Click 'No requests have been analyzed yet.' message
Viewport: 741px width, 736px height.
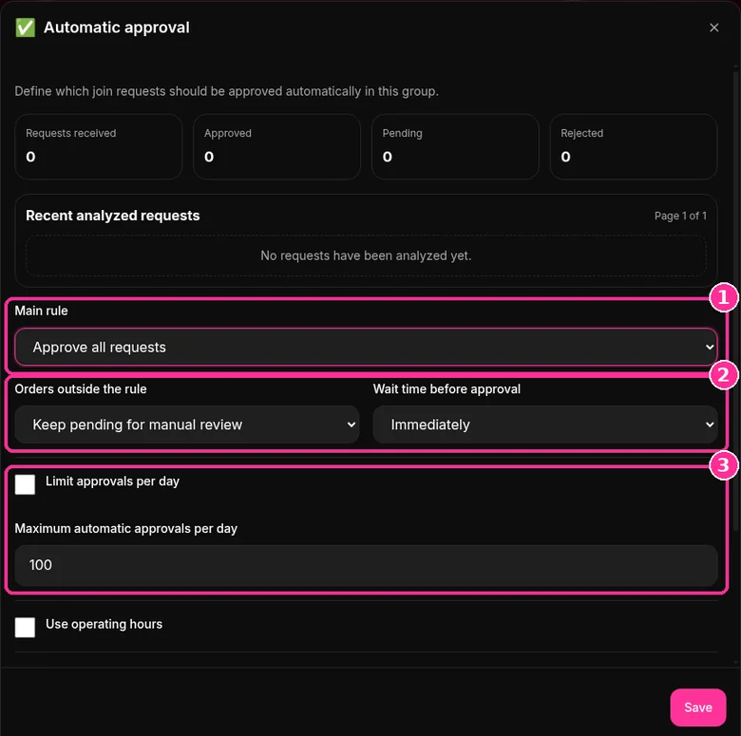pos(366,255)
